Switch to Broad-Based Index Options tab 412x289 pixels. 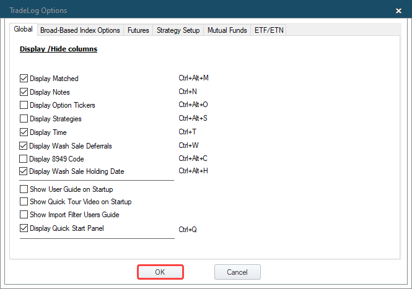(80, 30)
